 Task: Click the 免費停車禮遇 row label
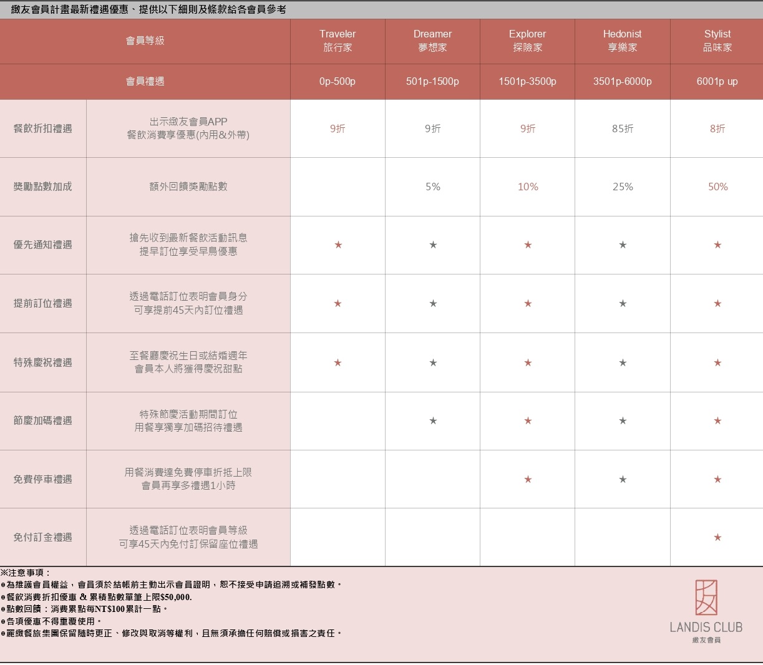43,479
